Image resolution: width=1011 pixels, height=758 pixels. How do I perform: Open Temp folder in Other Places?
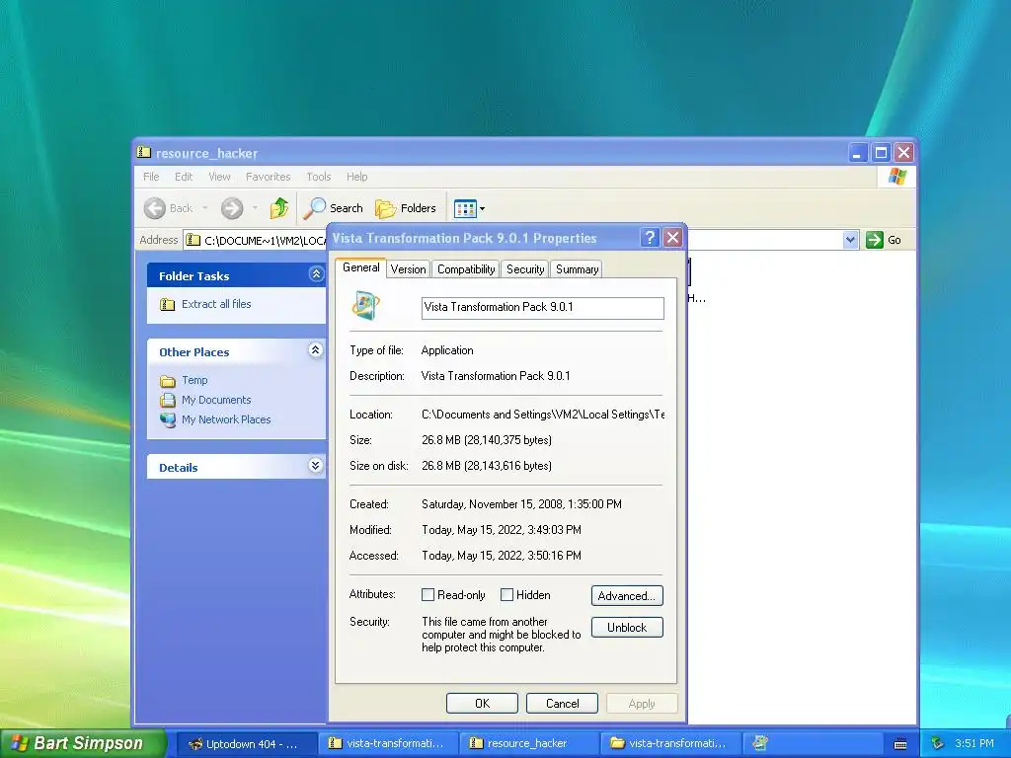click(x=194, y=380)
